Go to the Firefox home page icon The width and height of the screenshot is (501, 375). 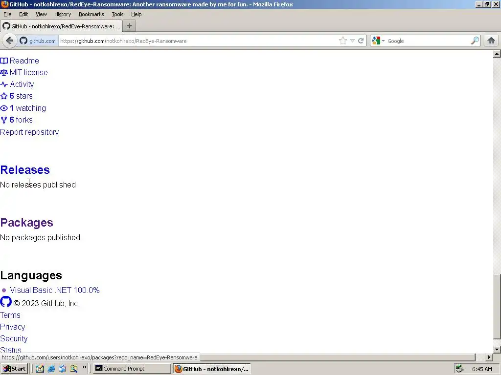[x=491, y=41]
